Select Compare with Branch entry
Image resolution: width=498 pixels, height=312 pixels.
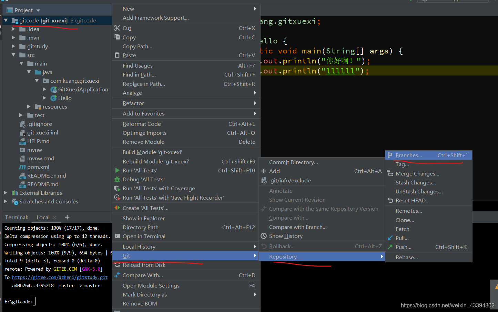pos(322,227)
